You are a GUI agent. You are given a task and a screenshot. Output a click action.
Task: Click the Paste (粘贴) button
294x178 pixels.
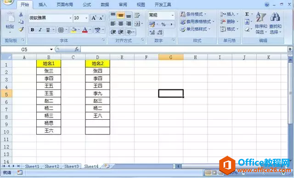(10, 22)
